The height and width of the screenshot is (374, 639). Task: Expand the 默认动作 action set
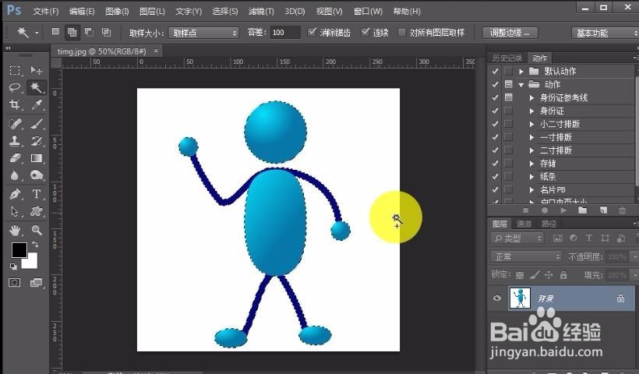[x=521, y=72]
